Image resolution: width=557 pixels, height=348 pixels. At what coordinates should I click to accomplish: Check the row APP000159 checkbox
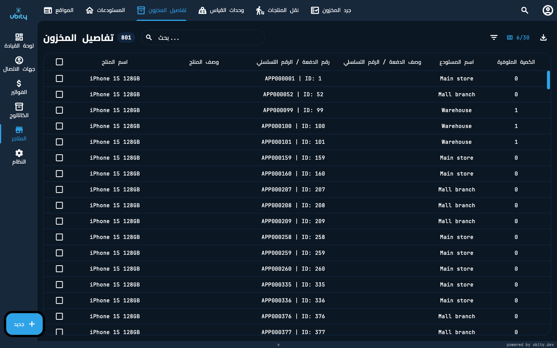[x=59, y=158]
